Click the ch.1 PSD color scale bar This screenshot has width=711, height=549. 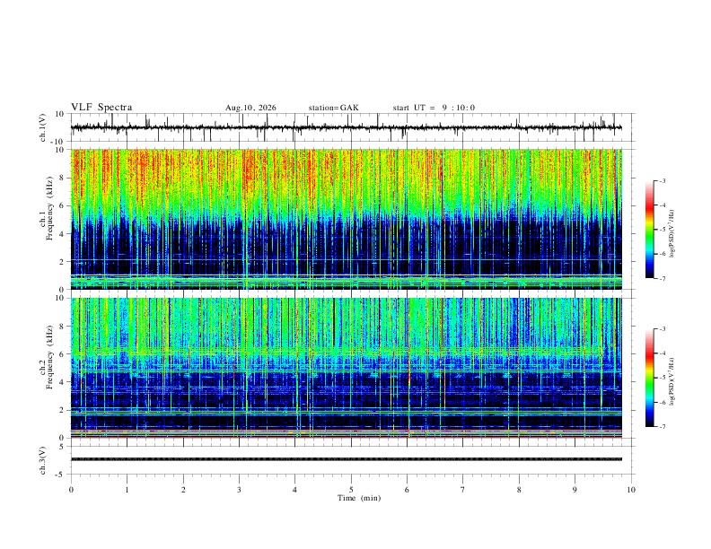(x=649, y=230)
